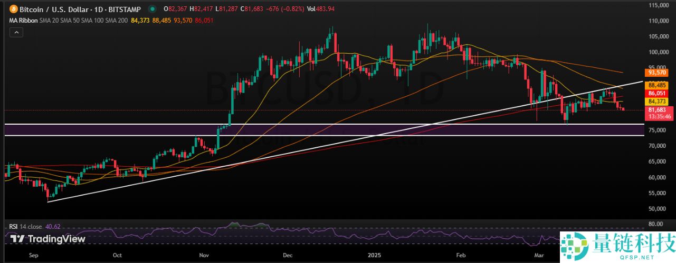The width and height of the screenshot is (676, 263).
Task: Select the RSI 14 close indicator label
Action: (x=27, y=227)
